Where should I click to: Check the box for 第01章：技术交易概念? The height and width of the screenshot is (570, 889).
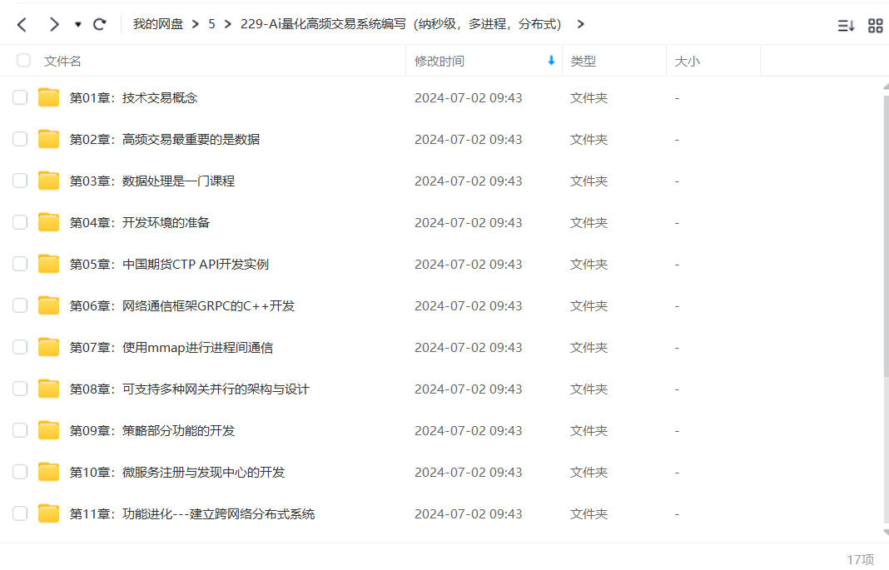tap(20, 97)
